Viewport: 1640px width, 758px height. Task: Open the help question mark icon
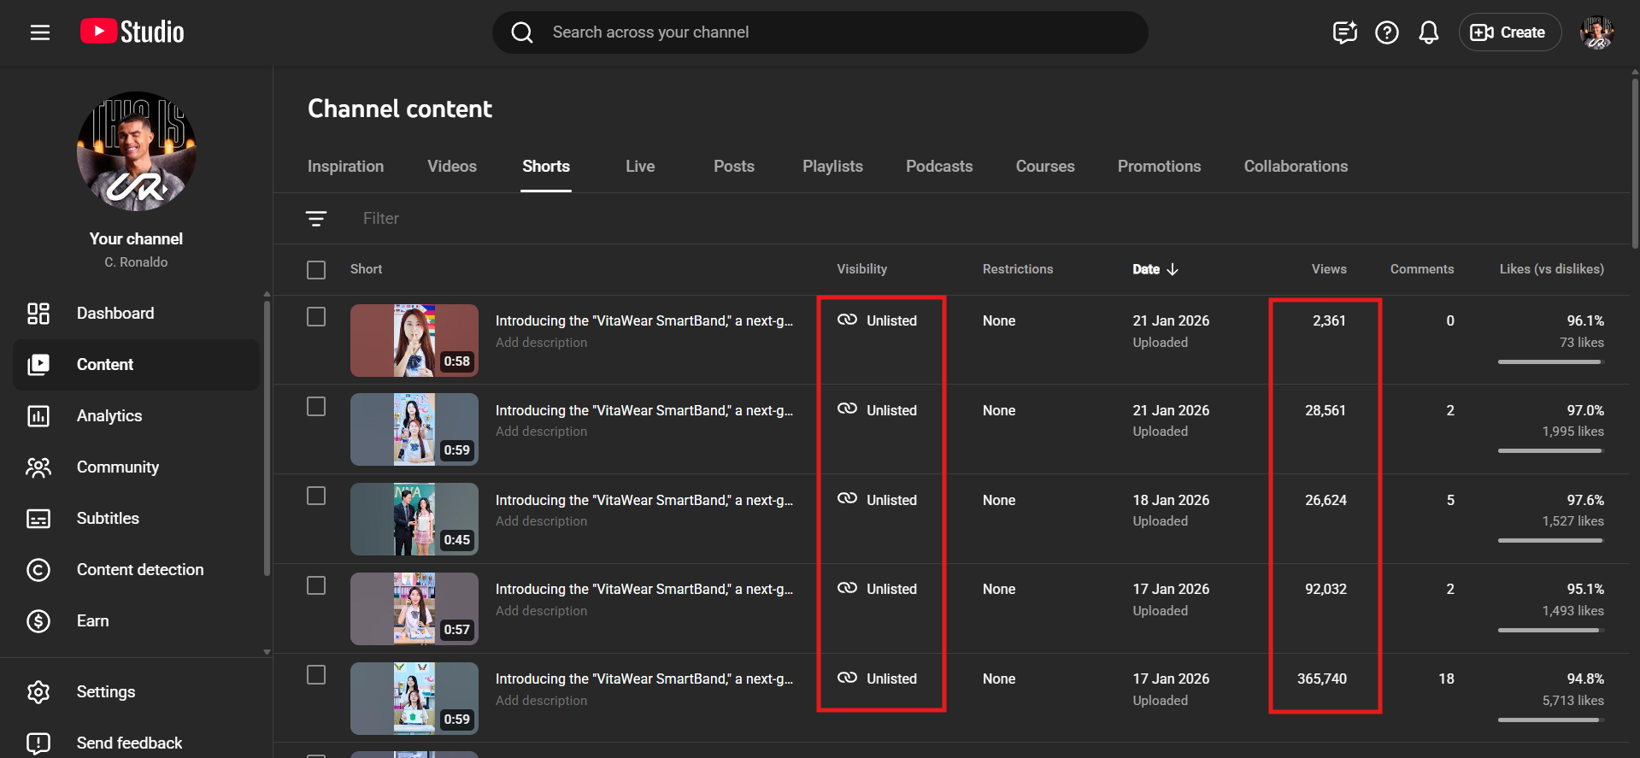[x=1386, y=32]
